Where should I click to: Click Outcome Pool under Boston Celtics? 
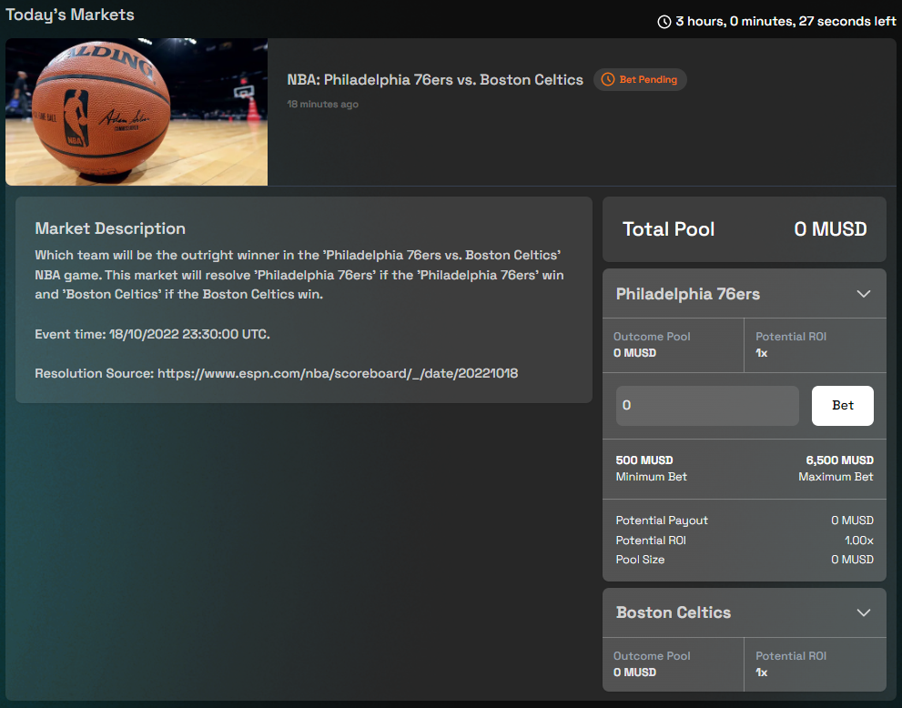coord(652,655)
